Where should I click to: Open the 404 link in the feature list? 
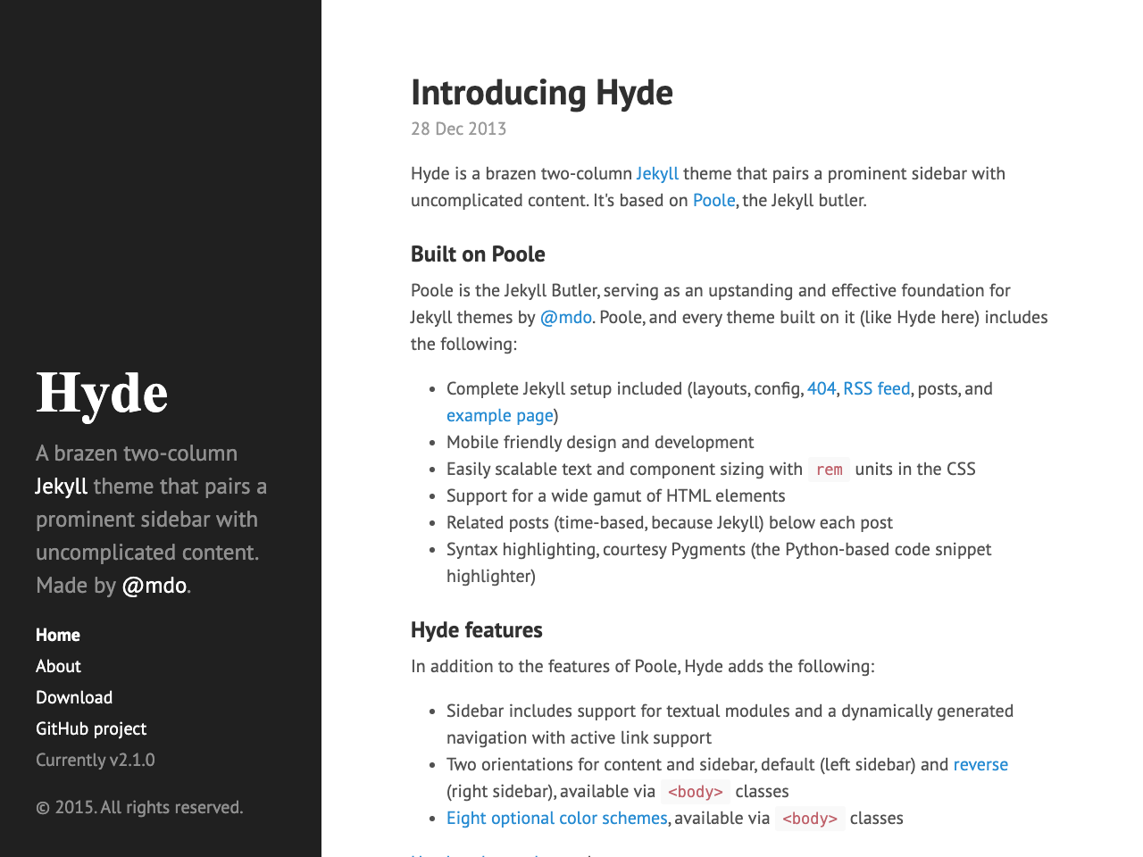pyautogui.click(x=820, y=388)
